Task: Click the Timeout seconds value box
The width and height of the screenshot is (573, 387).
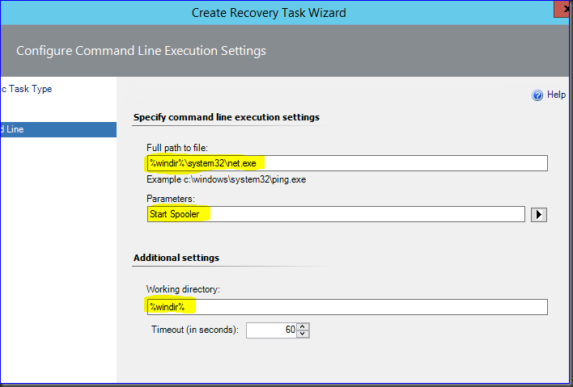Action: point(271,330)
